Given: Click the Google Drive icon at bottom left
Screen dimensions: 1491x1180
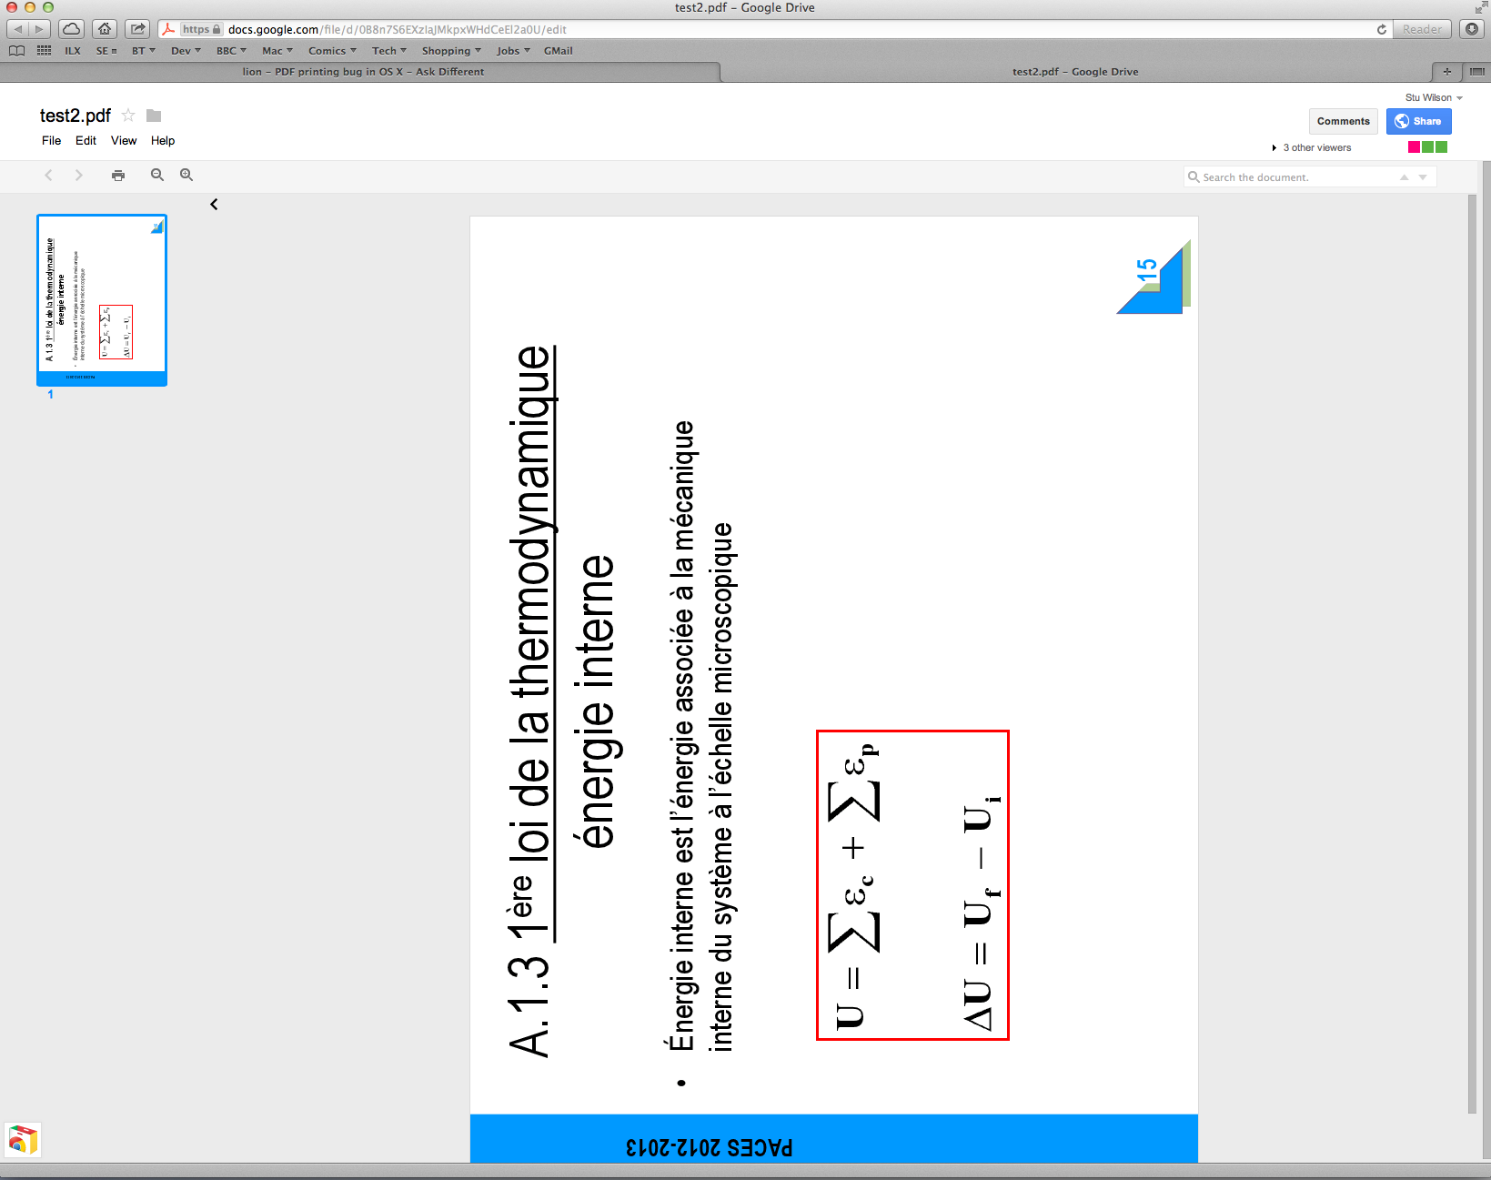Looking at the screenshot, I should click(x=23, y=1140).
